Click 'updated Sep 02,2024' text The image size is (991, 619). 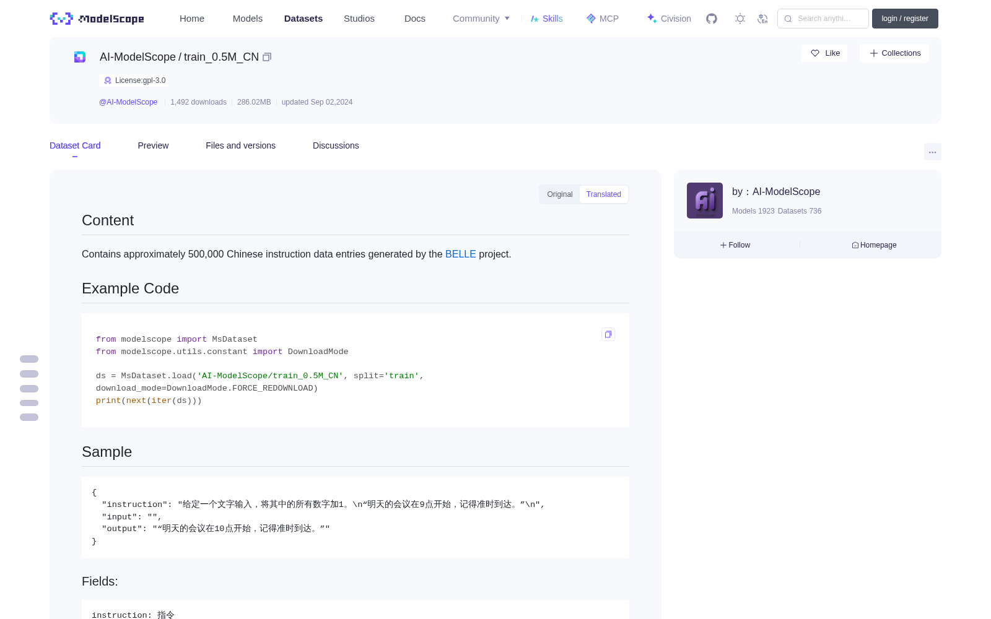point(317,102)
